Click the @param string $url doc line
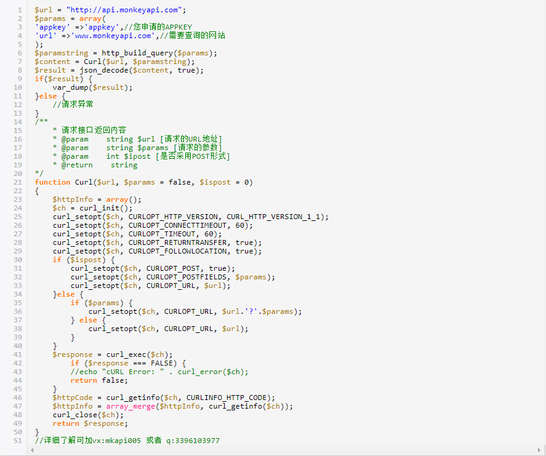The width and height of the screenshot is (546, 456). [137, 139]
